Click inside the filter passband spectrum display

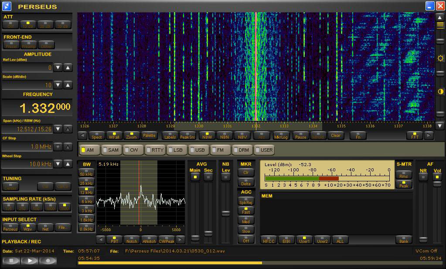141,193
